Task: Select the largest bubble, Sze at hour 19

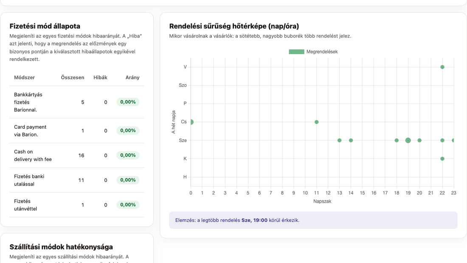Action: point(408,141)
